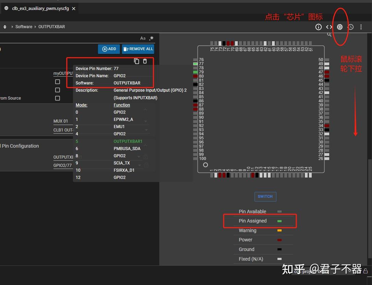This screenshot has width=372, height=285.
Task: Open the breadcrumb sorter arrows next to Software
Action: coord(5,26)
